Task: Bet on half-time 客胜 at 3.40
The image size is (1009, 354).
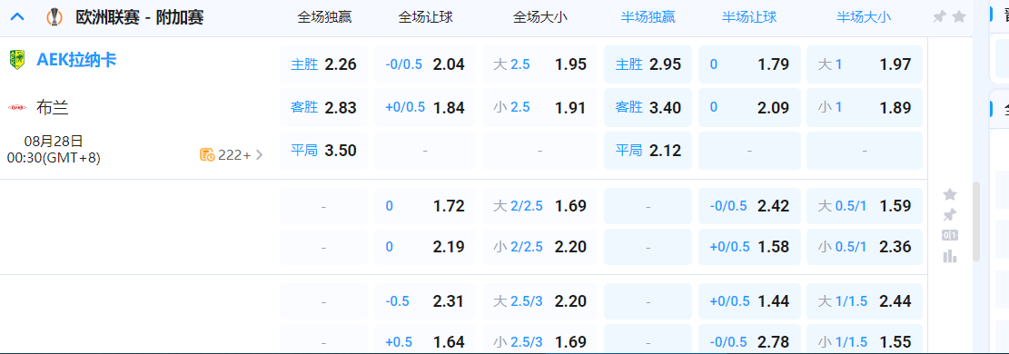Action: click(648, 107)
